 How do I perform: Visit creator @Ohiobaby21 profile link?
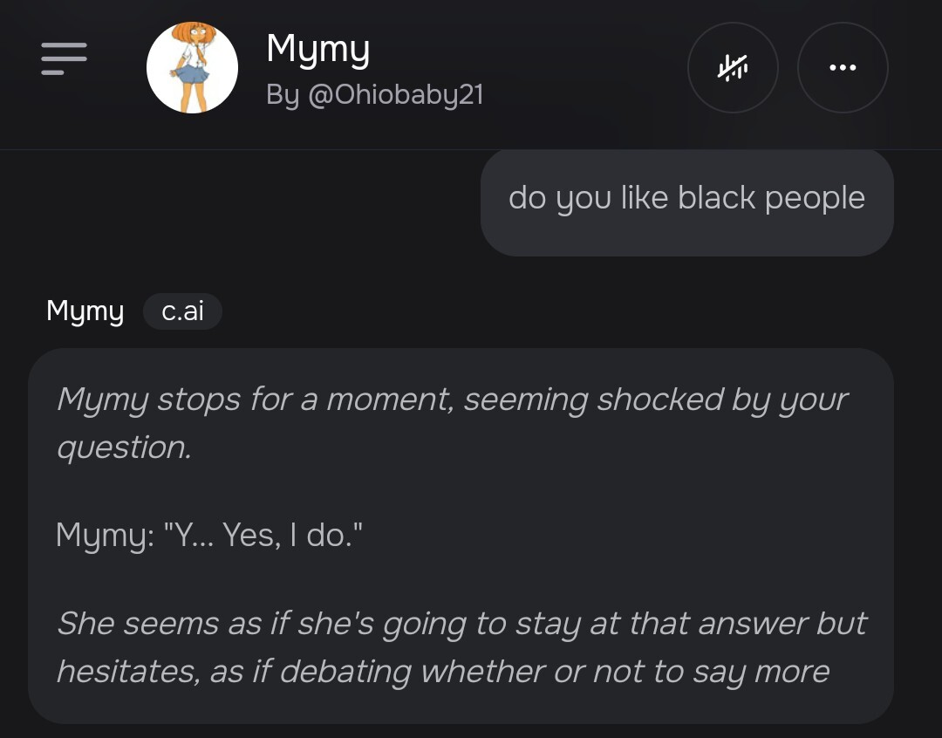click(x=374, y=94)
